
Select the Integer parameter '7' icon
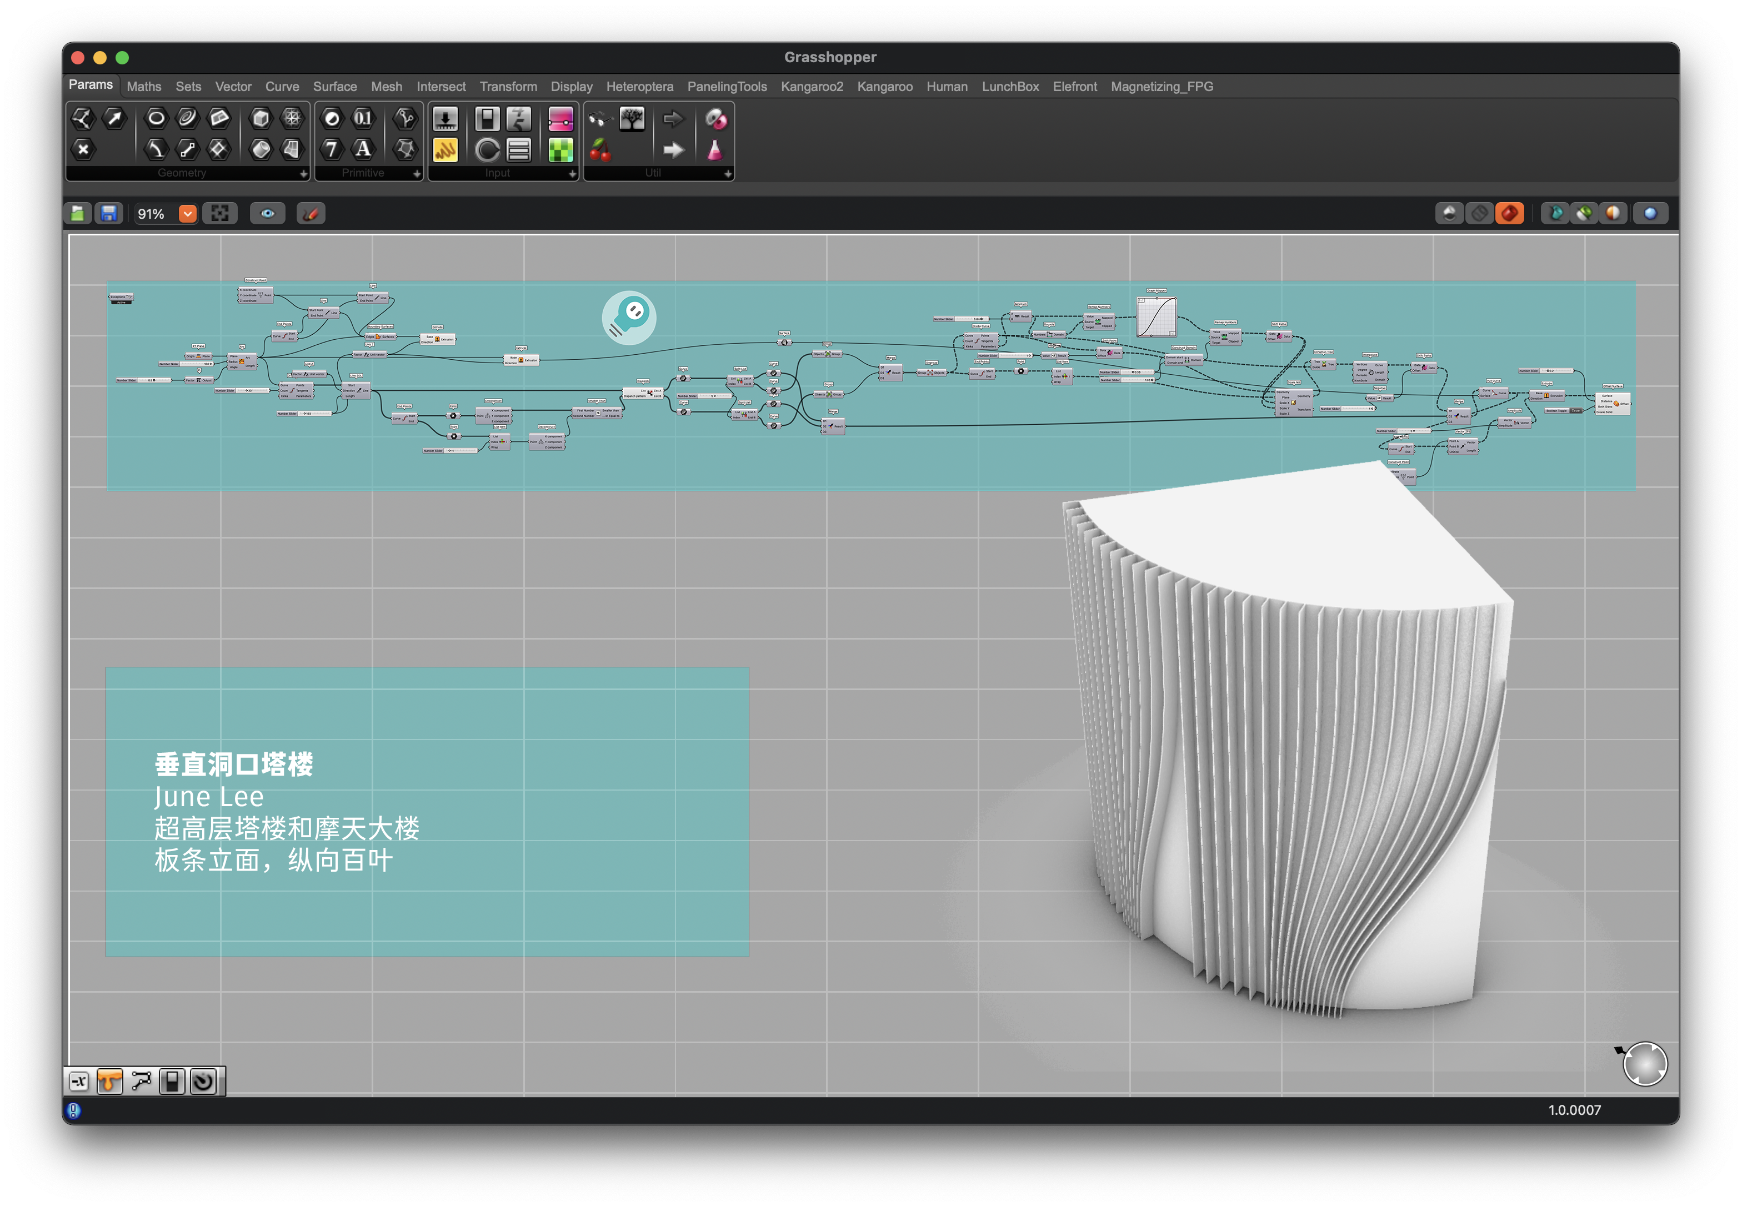tap(332, 149)
